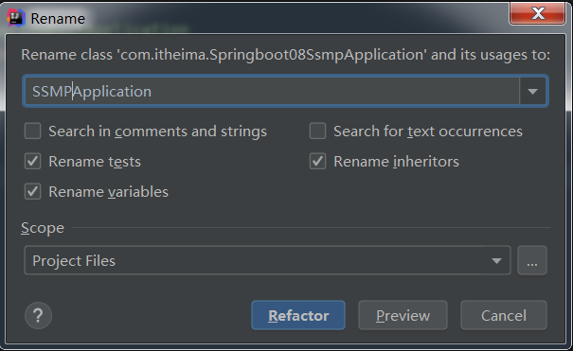Click the Preview button
The image size is (573, 351).
(403, 315)
